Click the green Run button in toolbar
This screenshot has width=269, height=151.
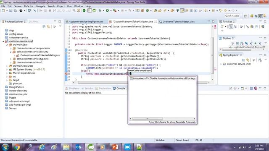[107, 10]
